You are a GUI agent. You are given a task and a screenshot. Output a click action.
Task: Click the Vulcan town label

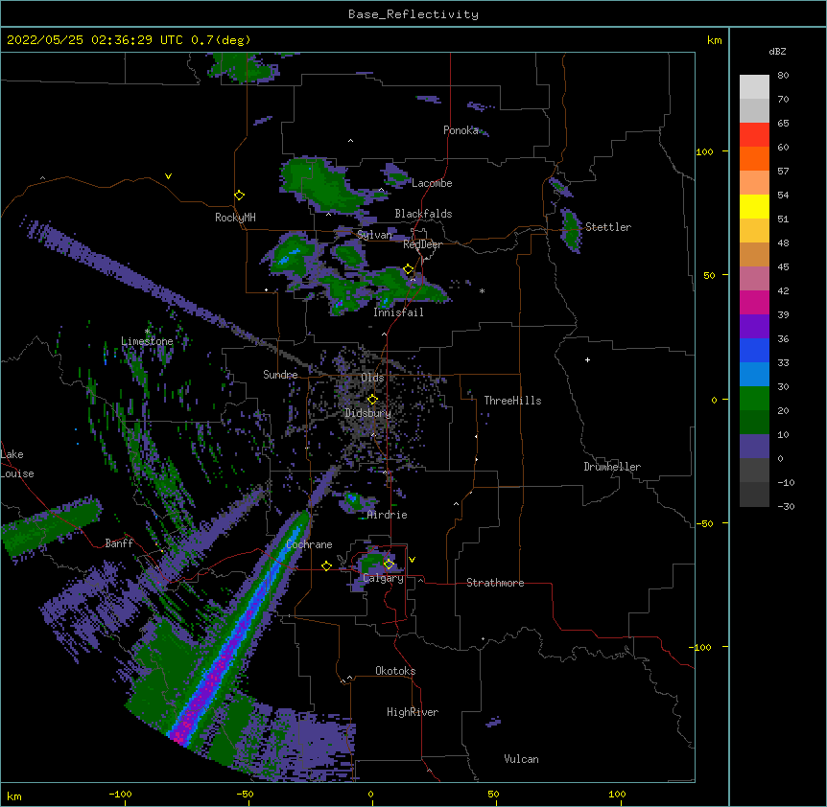click(x=521, y=759)
